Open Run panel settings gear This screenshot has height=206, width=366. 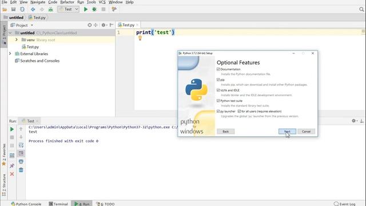[354, 121]
